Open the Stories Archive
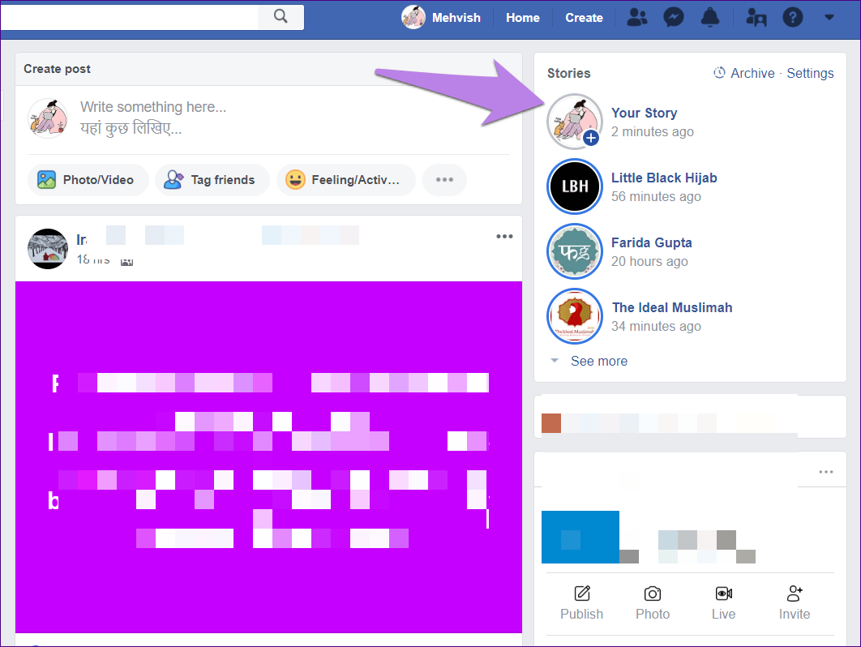This screenshot has width=861, height=647. pyautogui.click(x=752, y=73)
